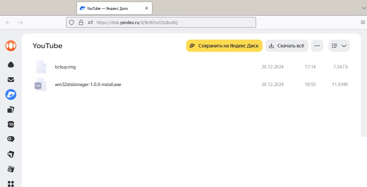Click the site permissions icon in address bar
This screenshot has width=367, height=187.
(90, 22)
